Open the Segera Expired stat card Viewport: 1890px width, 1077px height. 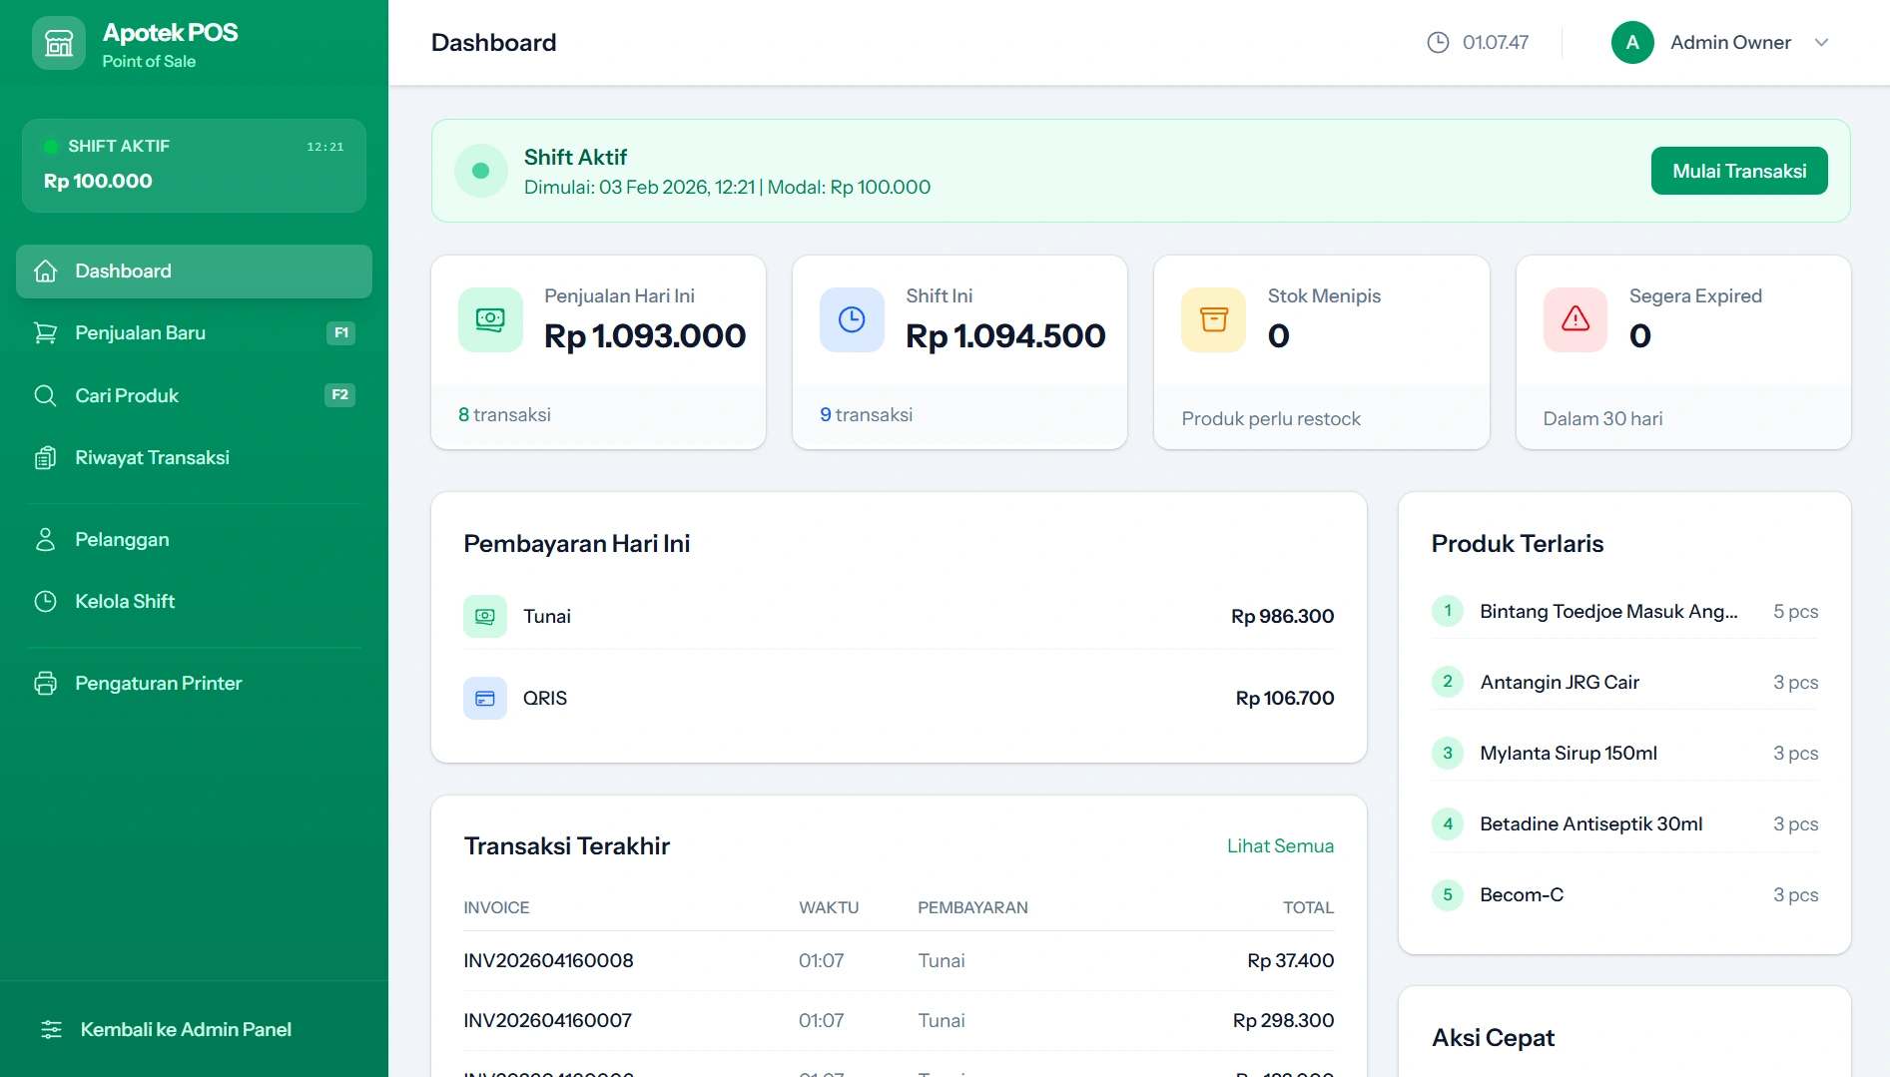[x=1683, y=352]
